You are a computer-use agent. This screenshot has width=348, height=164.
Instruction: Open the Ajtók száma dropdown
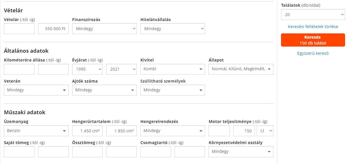[x=104, y=90]
